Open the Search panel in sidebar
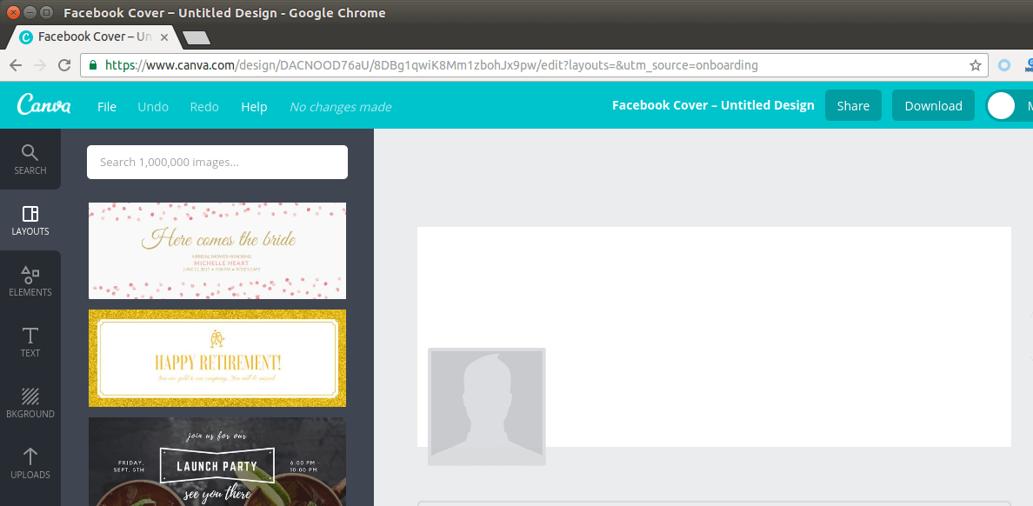The image size is (1033, 506). [x=30, y=159]
